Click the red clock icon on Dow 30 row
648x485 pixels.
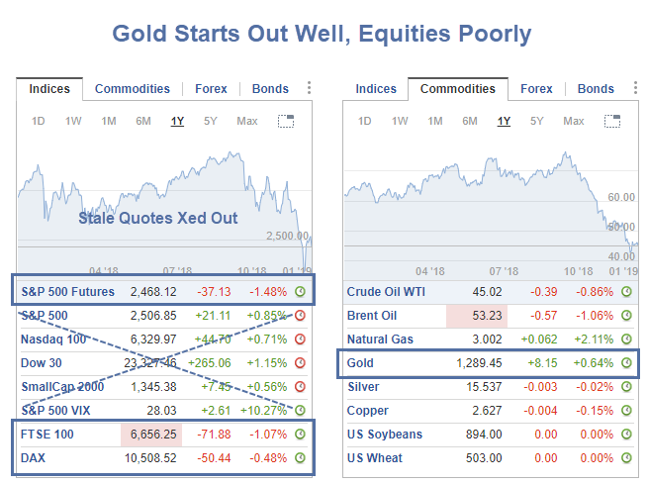pos(301,363)
